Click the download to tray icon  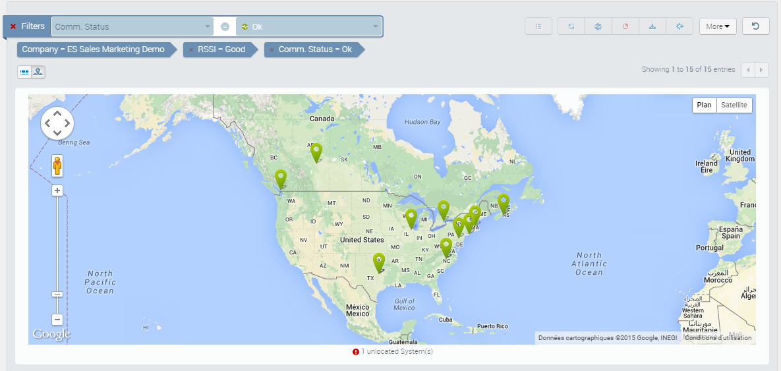(x=652, y=26)
